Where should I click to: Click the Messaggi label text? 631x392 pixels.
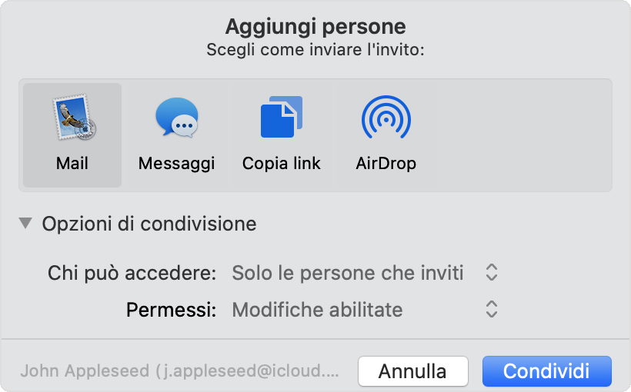pos(176,163)
